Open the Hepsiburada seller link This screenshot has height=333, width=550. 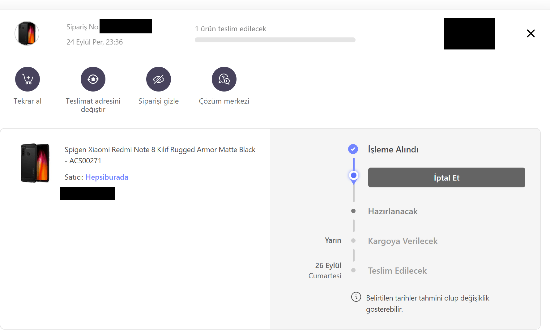107,177
